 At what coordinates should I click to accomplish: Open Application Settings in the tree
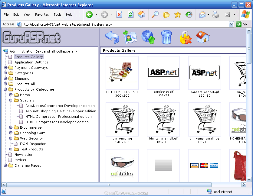pos(31,62)
